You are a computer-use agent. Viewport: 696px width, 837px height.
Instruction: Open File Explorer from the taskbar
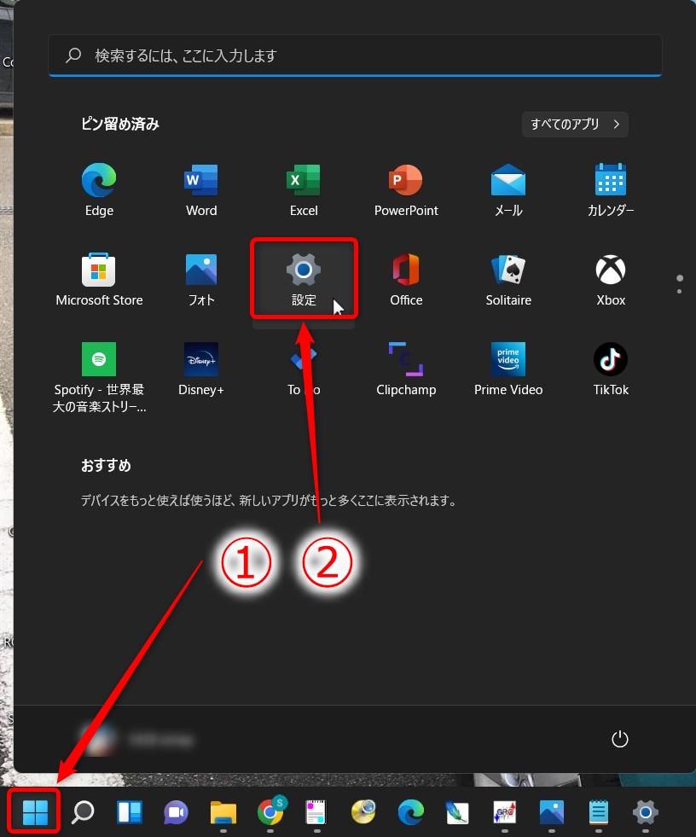coord(223,812)
